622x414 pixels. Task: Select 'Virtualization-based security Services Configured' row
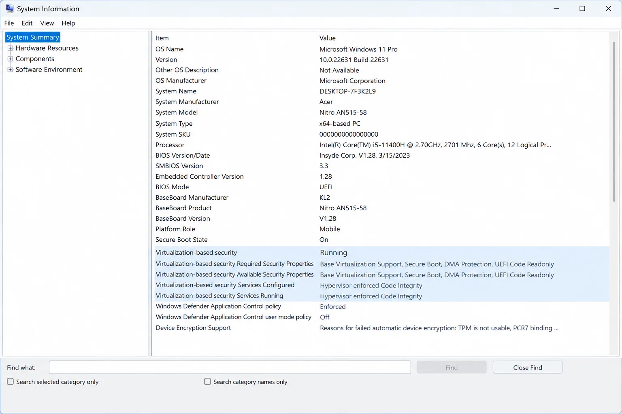click(x=381, y=285)
